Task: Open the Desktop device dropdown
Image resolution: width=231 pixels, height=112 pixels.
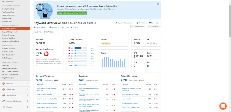Action: [54, 27]
